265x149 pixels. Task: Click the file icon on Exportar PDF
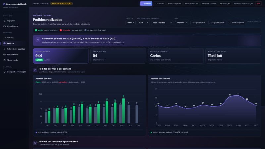pos(193,23)
